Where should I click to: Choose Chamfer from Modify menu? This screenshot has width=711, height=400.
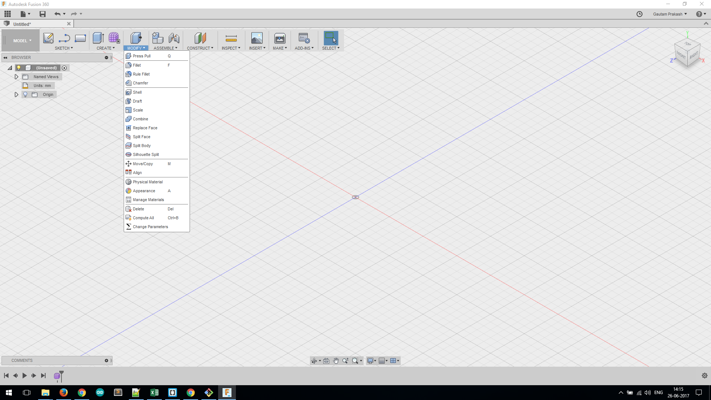click(x=157, y=83)
